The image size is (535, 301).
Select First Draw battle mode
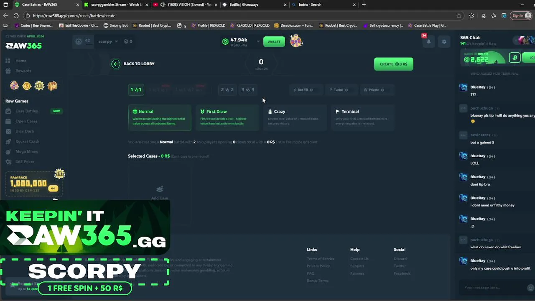click(x=227, y=117)
